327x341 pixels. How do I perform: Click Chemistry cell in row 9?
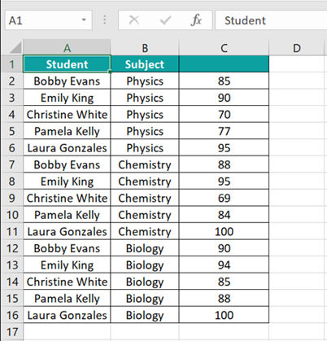coord(145,198)
